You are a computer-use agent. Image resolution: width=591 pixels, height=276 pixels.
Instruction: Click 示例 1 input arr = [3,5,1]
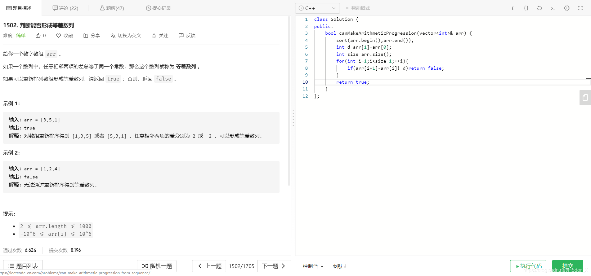pos(42,120)
